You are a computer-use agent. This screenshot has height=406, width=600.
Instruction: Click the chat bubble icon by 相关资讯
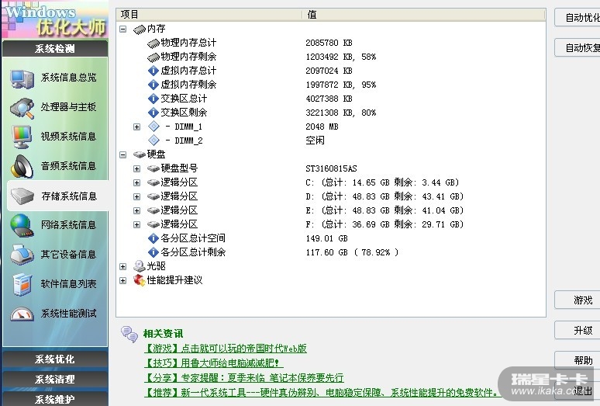pyautogui.click(x=129, y=334)
